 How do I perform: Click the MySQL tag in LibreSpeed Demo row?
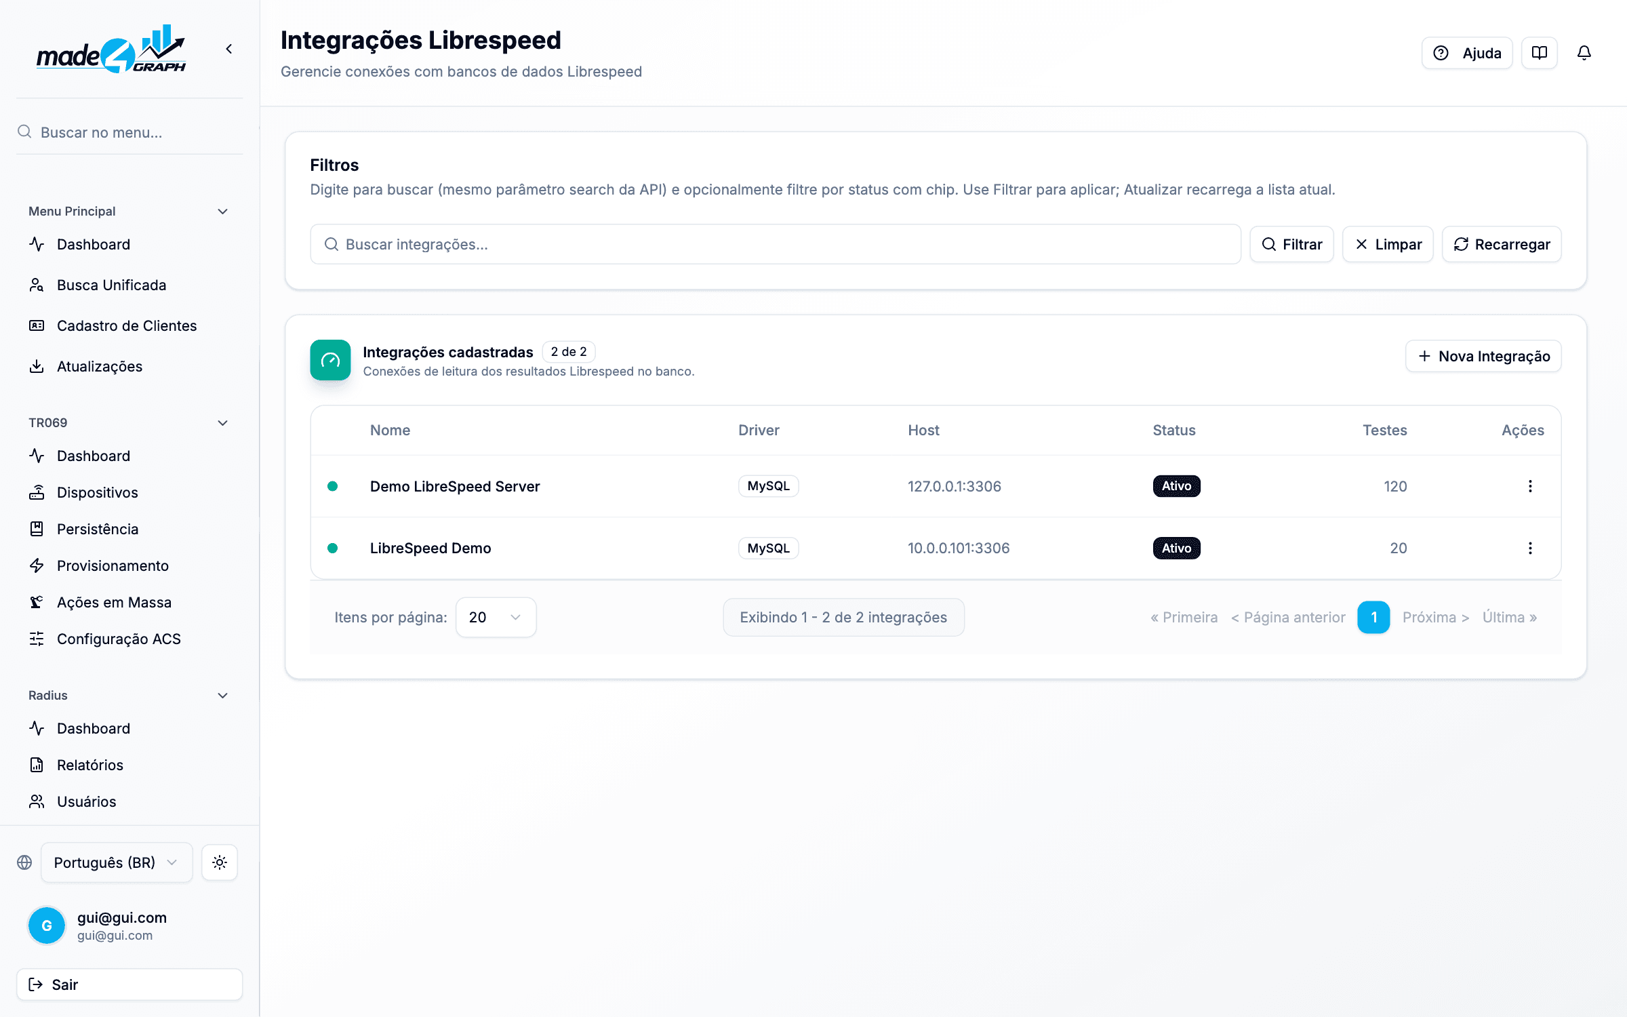coord(768,548)
